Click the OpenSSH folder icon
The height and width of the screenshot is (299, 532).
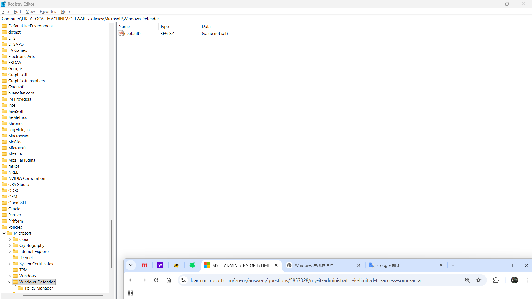click(4, 203)
